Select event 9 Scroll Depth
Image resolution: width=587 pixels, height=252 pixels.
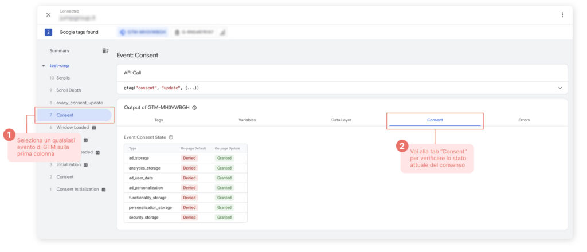[x=65, y=90]
